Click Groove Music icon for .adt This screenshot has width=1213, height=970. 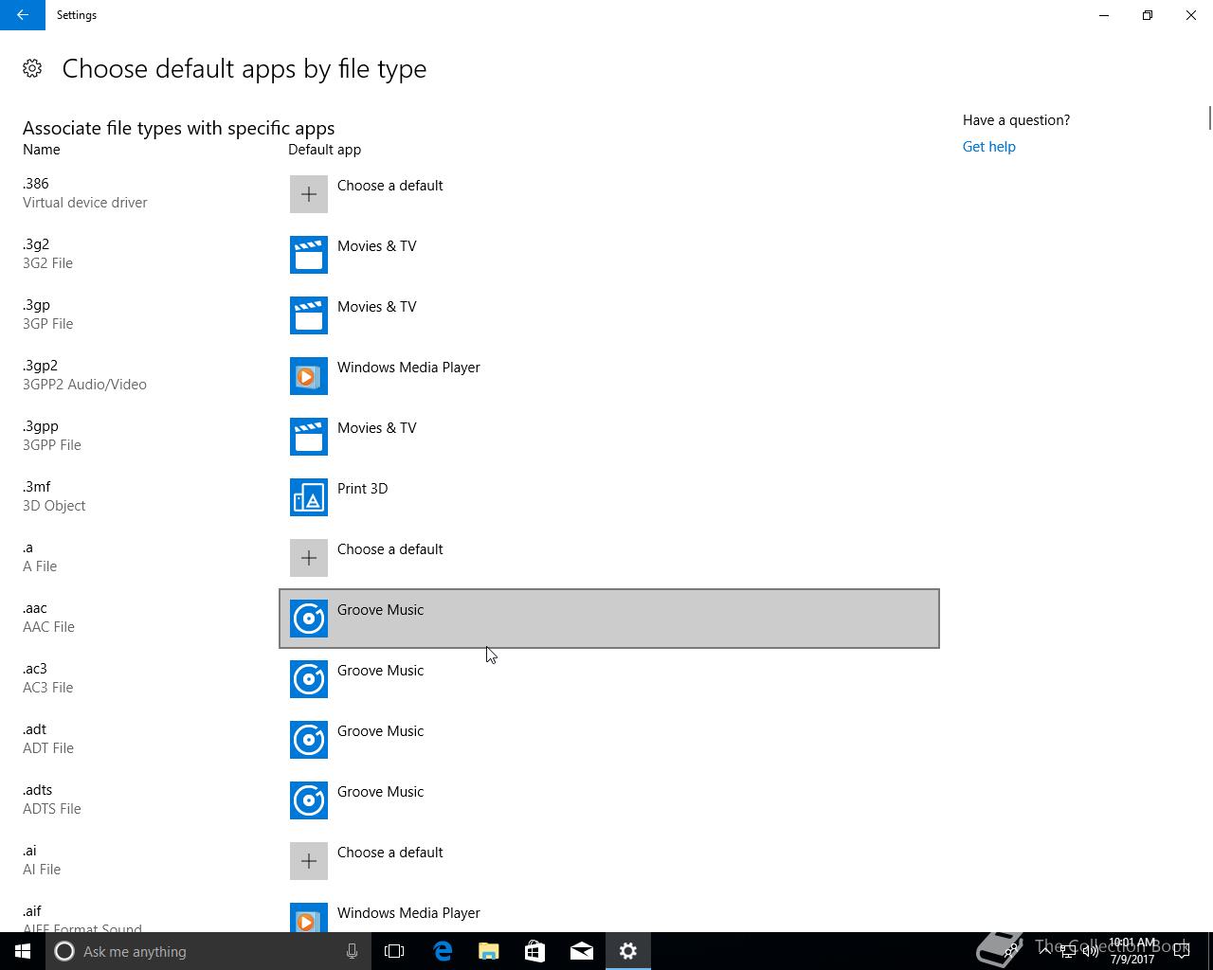[309, 740]
